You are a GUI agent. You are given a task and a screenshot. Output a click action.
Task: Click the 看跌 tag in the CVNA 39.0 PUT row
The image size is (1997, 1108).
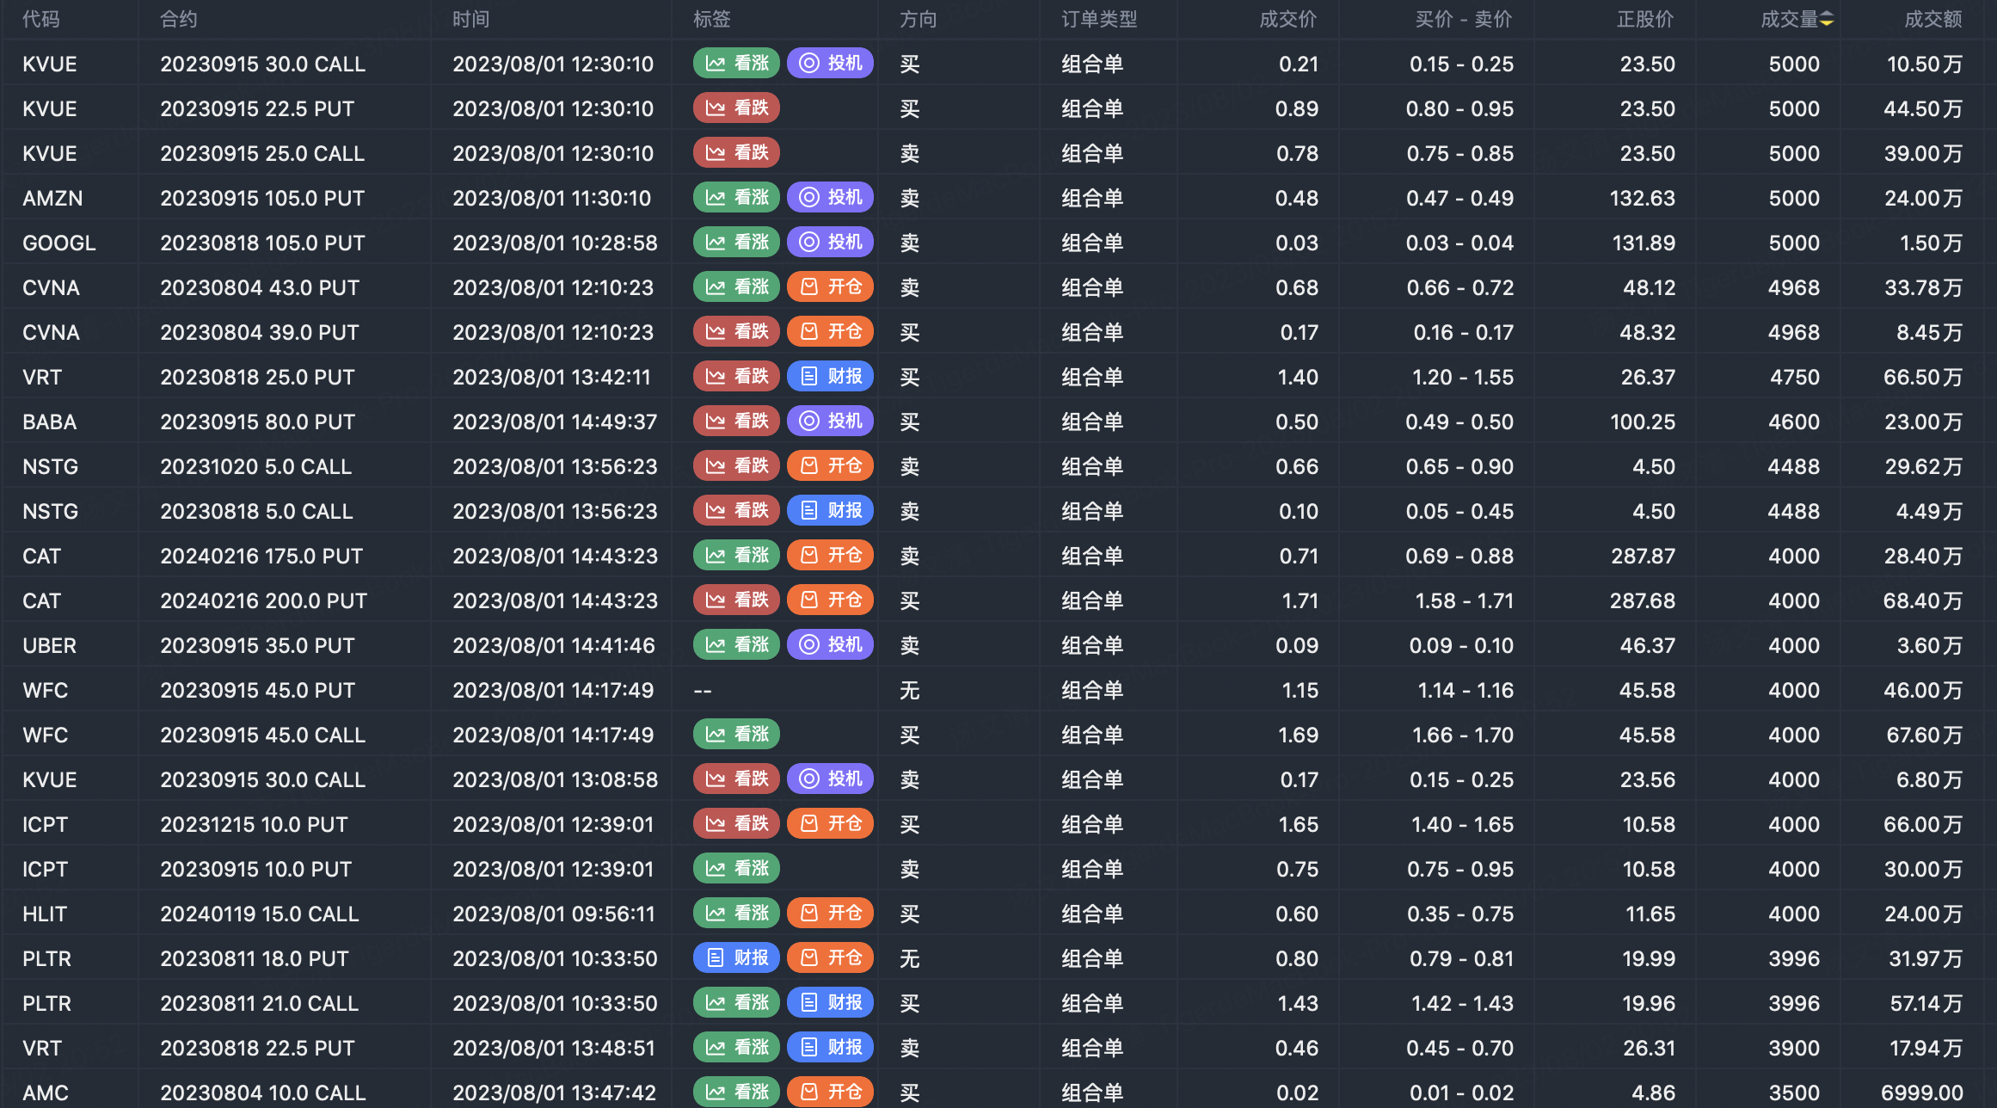tap(737, 331)
